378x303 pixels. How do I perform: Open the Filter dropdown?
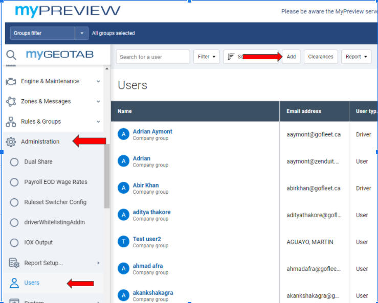[206, 57]
